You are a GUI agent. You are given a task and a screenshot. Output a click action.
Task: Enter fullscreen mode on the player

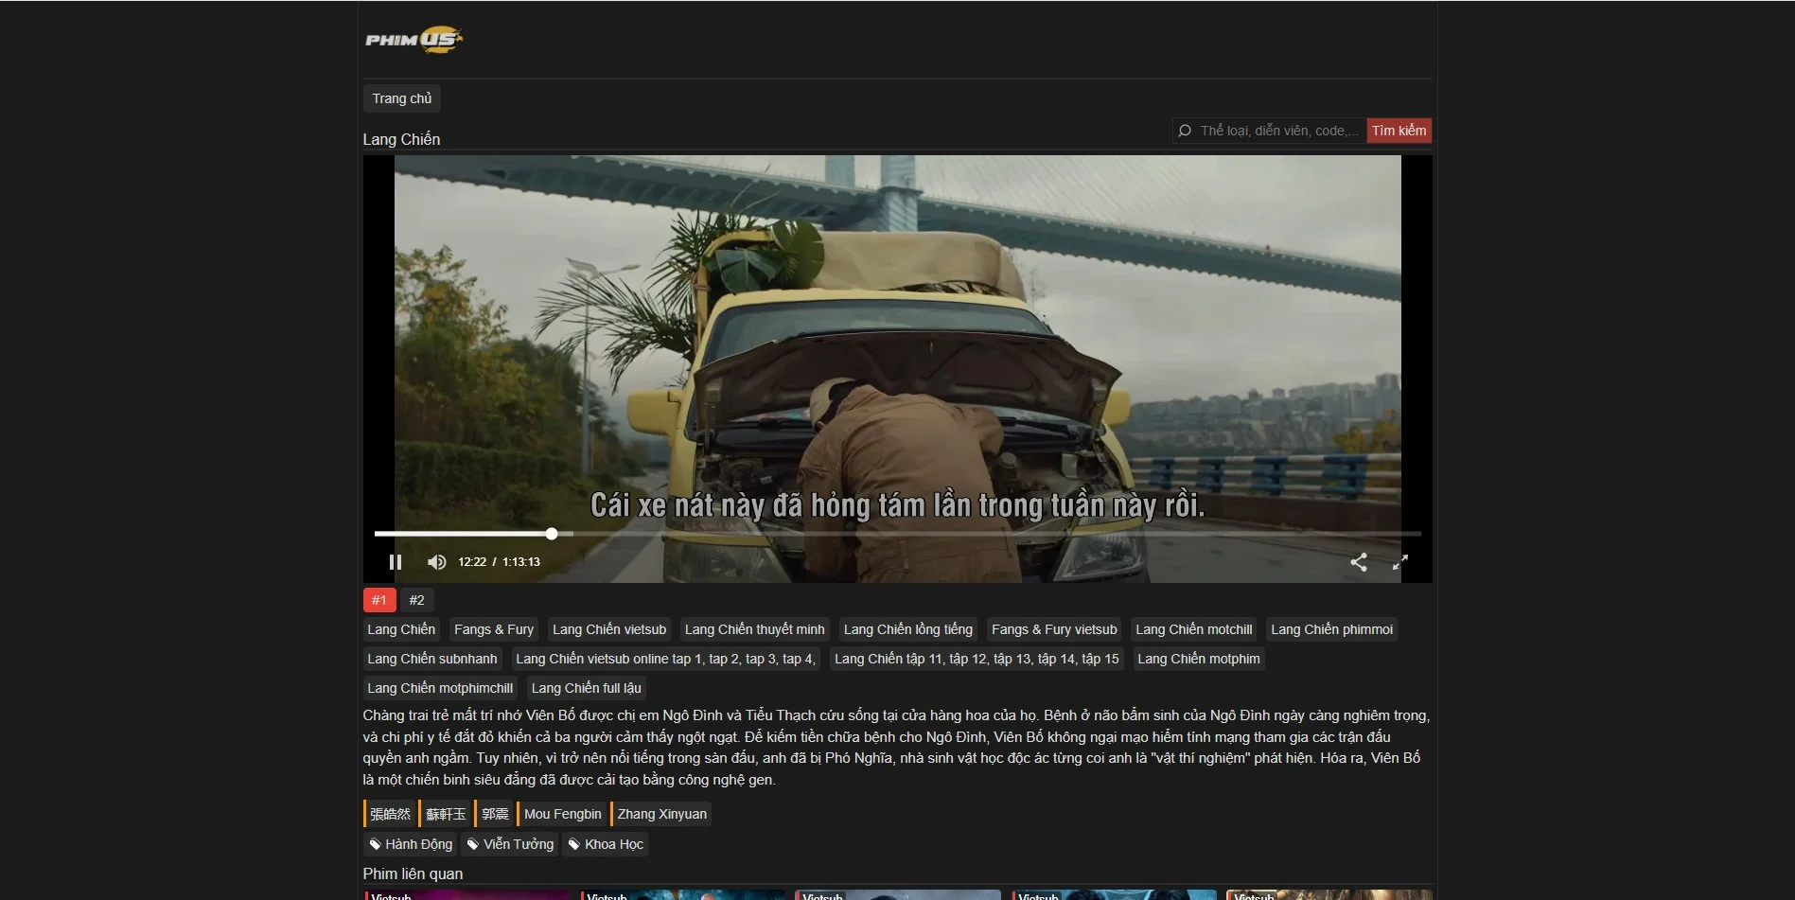(1400, 561)
